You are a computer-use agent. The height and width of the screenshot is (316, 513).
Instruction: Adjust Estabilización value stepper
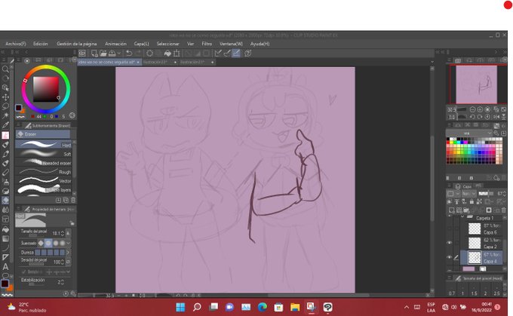point(63,282)
